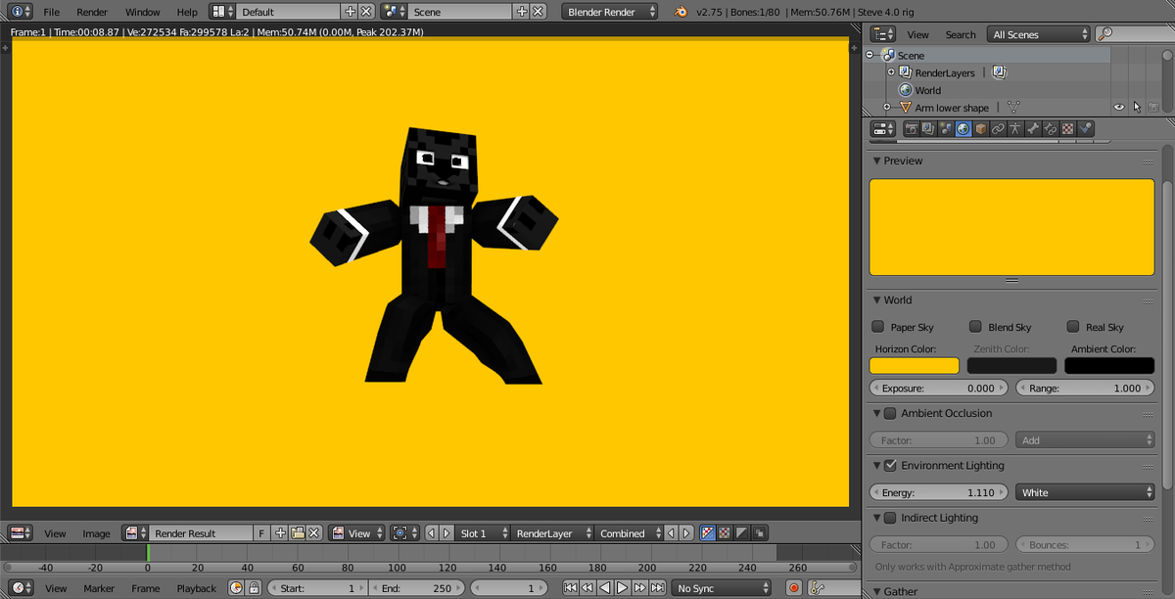Open the RenderLayer dropdown
Viewport: 1175px width, 599px height.
[553, 533]
